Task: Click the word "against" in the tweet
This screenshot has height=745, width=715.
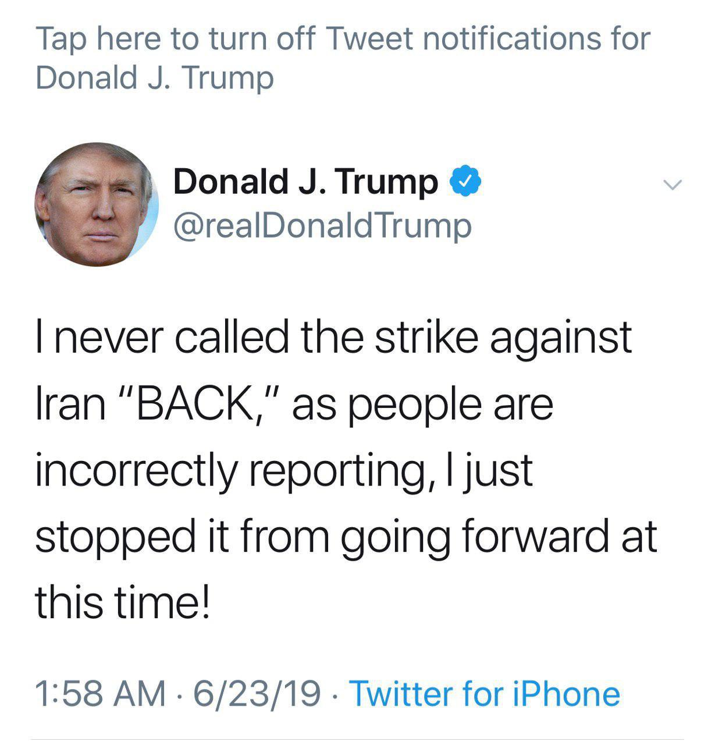Action: click(560, 337)
